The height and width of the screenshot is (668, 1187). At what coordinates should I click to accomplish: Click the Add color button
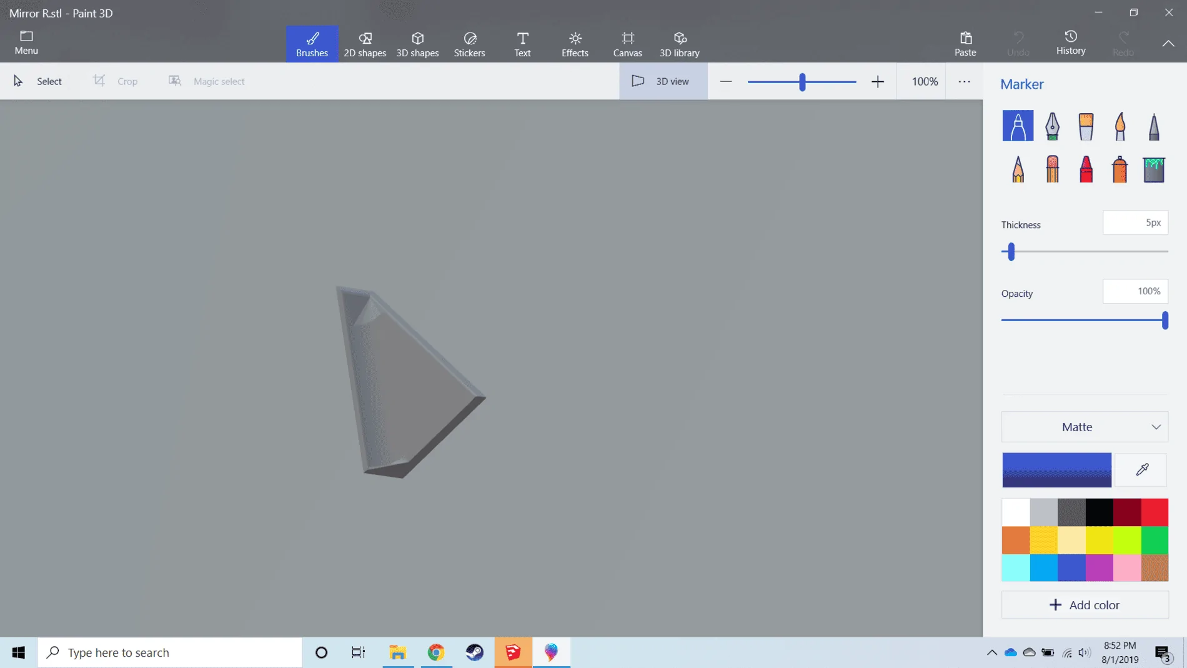(x=1085, y=605)
